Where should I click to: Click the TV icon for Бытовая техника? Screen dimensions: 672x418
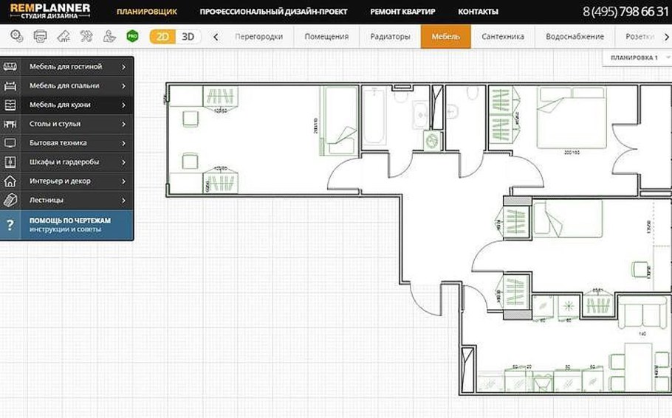10,143
